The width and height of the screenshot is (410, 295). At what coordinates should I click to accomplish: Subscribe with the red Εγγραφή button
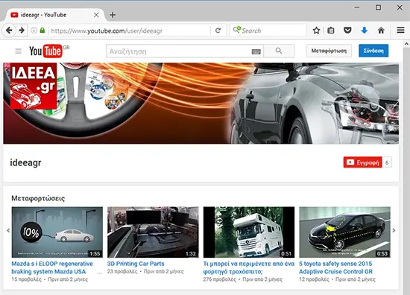click(x=363, y=162)
